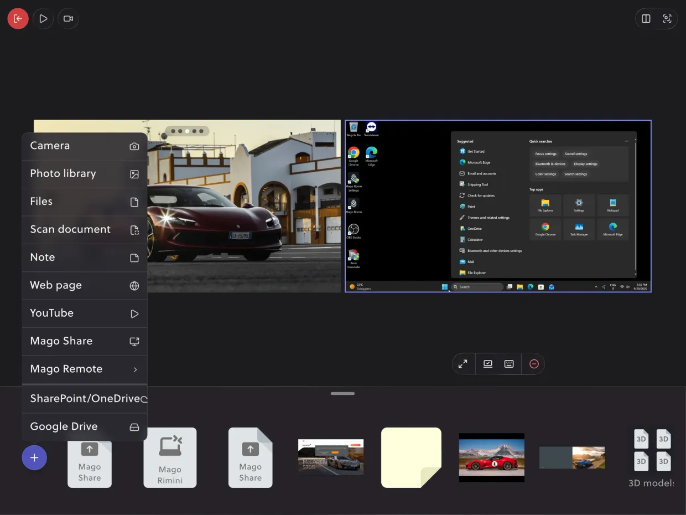Click the content tray pull-up handle
Viewport: 686px width, 515px height.
[x=342, y=394]
